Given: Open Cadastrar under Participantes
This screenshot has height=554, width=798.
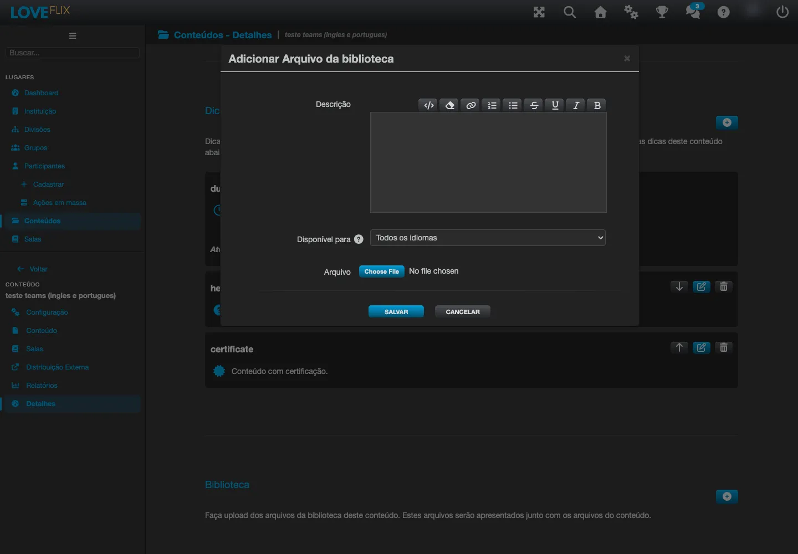Looking at the screenshot, I should point(48,184).
